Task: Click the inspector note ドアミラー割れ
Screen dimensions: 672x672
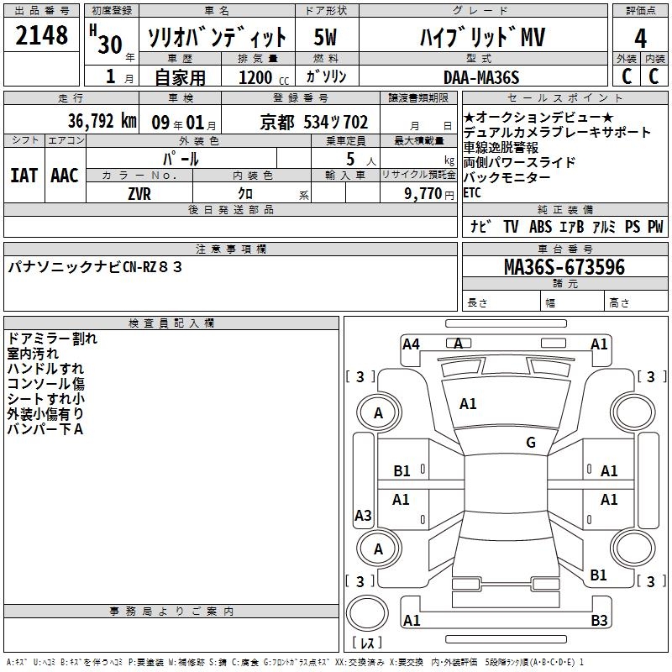Action: click(x=52, y=339)
